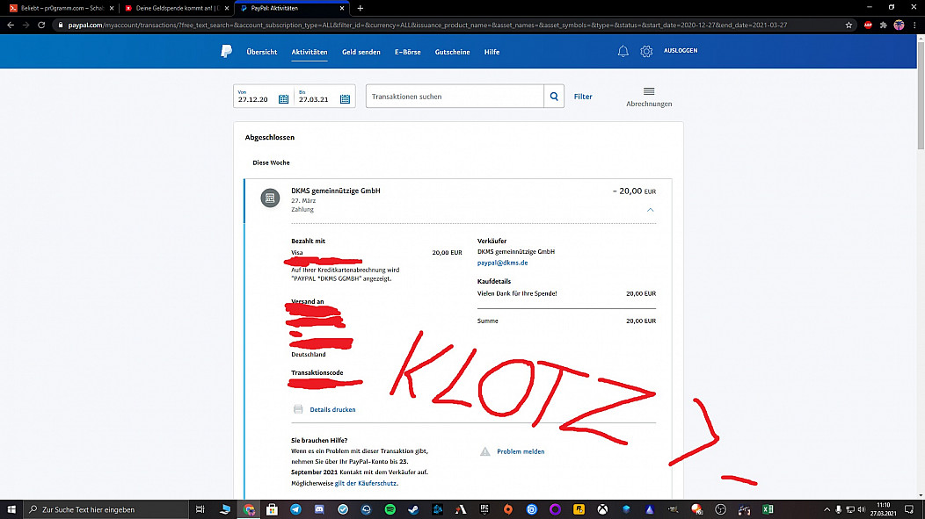This screenshot has height=519, width=925.
Task: Open the paypal@dkms.de email link
Action: coord(502,263)
